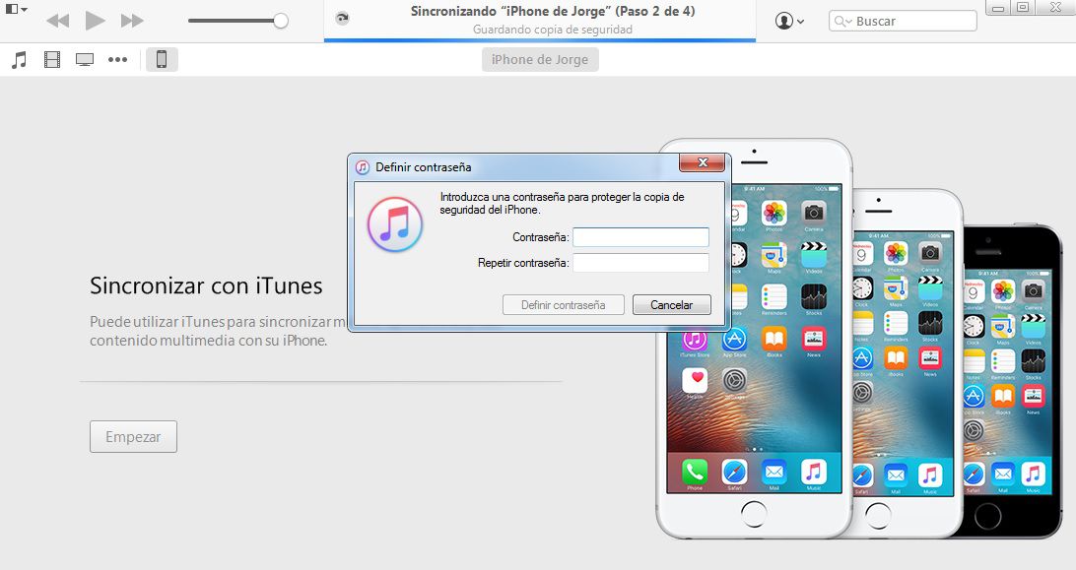Click Health app icon on large iPhone
This screenshot has height=570, width=1076.
(695, 381)
